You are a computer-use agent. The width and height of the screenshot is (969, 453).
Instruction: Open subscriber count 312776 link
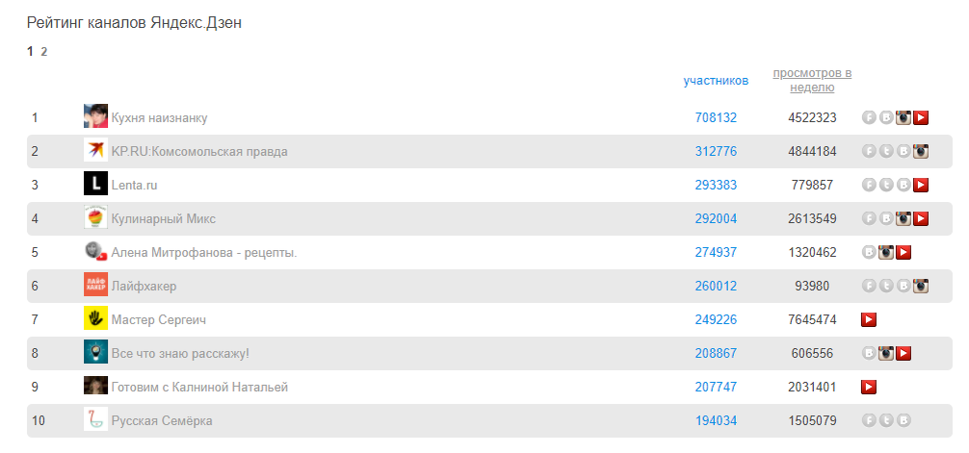pos(716,151)
